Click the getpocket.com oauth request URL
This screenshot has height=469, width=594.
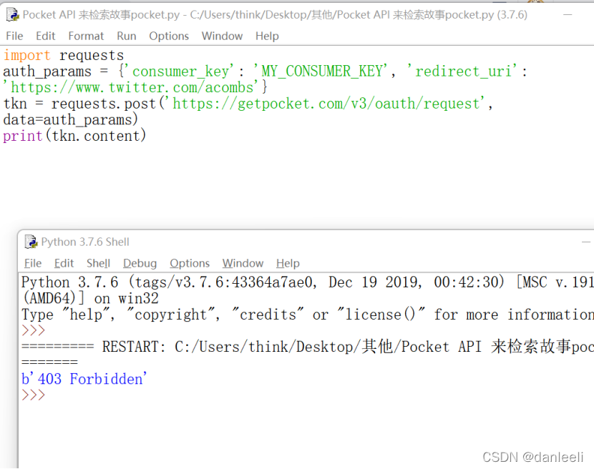(x=325, y=104)
